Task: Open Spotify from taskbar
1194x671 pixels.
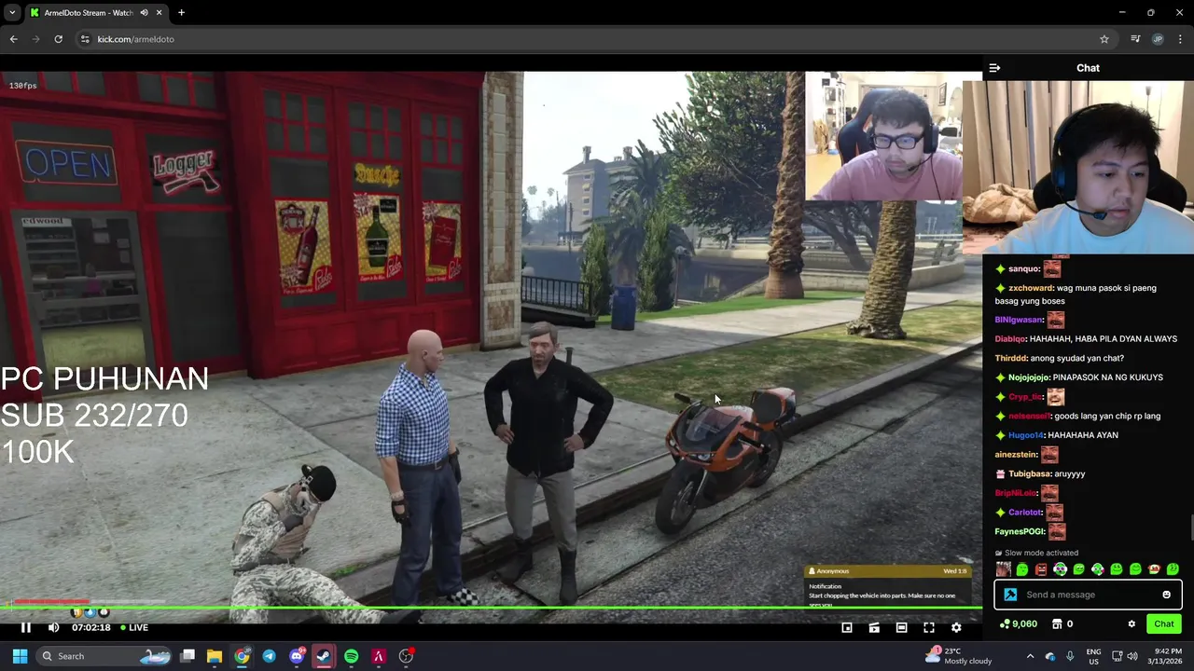Action: [x=351, y=656]
